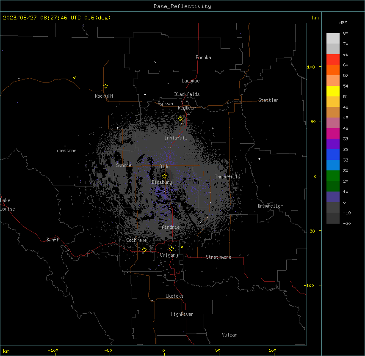Viewport: 365px width, 356px height.
Task: Select the Innisfail label
Action: tap(176, 138)
